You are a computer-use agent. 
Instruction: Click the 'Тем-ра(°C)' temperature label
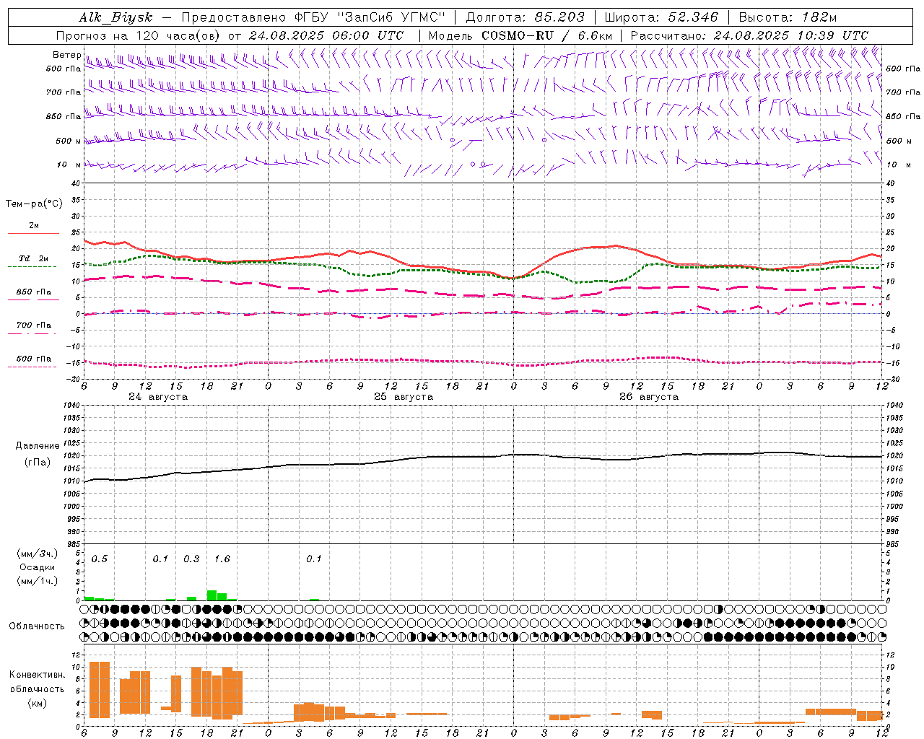tap(34, 204)
